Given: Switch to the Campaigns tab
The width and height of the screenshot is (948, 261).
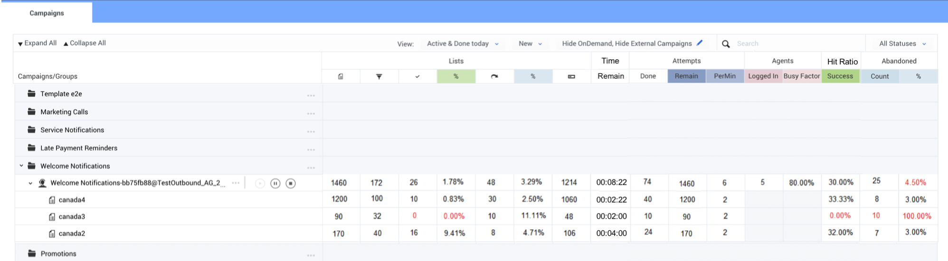Looking at the screenshot, I should (x=47, y=13).
